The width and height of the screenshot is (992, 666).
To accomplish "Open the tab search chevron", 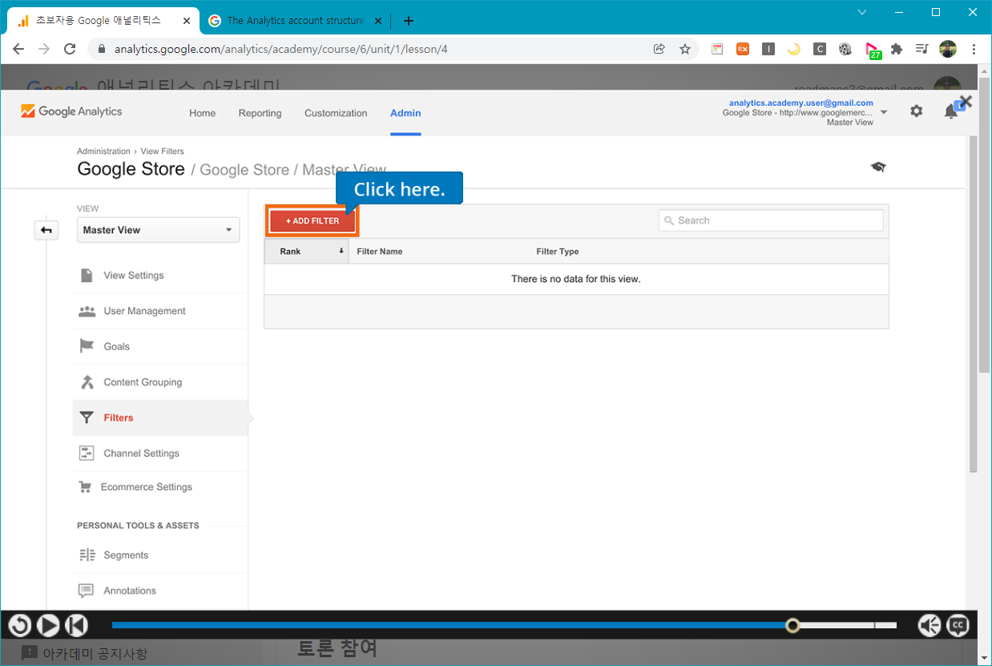I will click(x=862, y=12).
